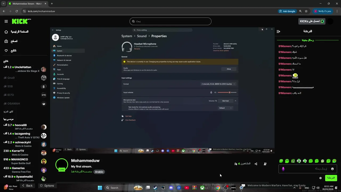Click the Arabic language tag

pyautogui.click(x=99, y=172)
